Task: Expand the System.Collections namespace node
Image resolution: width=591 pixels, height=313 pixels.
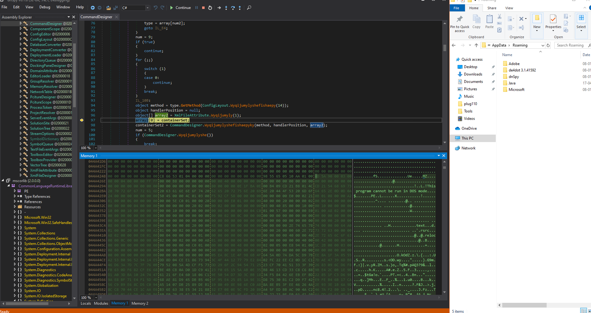Action: [15, 233]
